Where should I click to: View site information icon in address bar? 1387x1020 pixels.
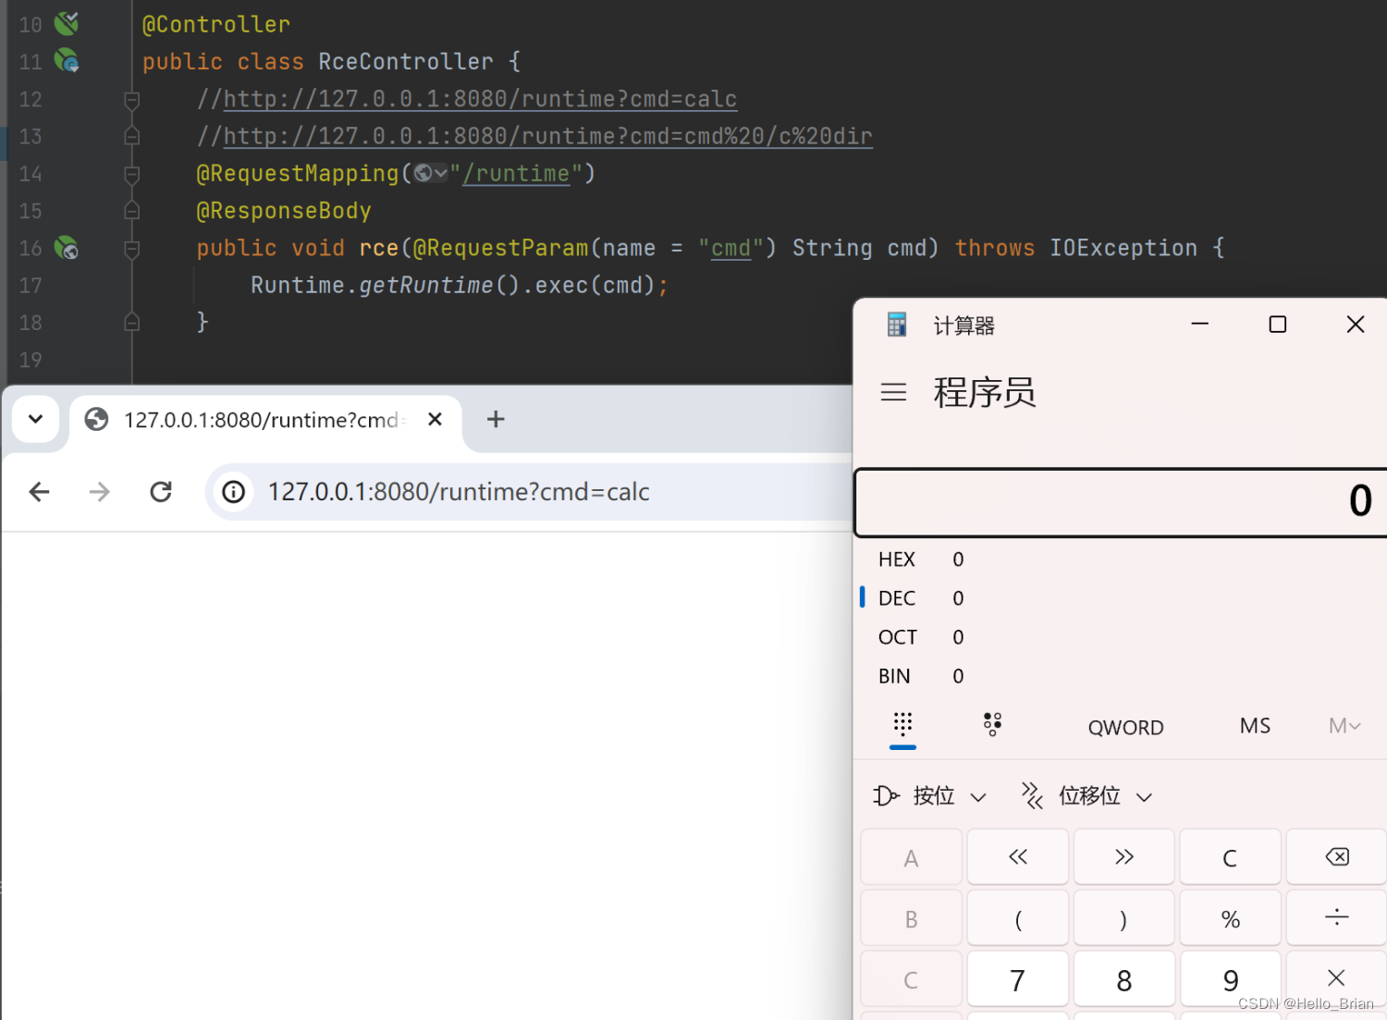coord(234,492)
